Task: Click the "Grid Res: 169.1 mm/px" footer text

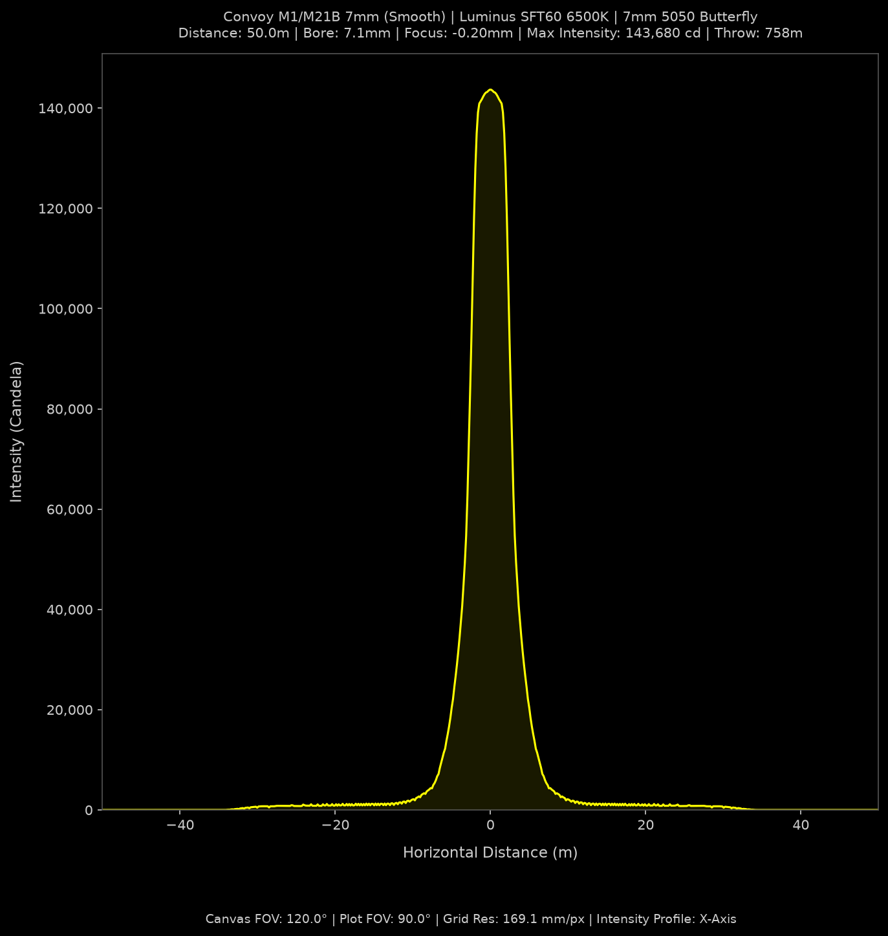Action: tap(514, 919)
